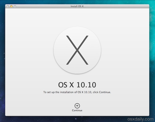Click the Continue arrow icon
This screenshot has height=122, width=155.
[77, 106]
